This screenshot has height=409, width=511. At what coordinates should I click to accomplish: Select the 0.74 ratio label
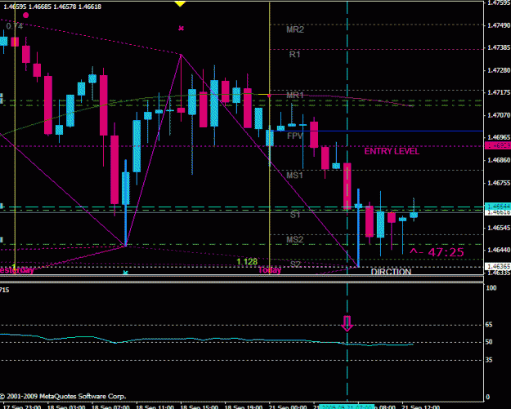(15, 26)
